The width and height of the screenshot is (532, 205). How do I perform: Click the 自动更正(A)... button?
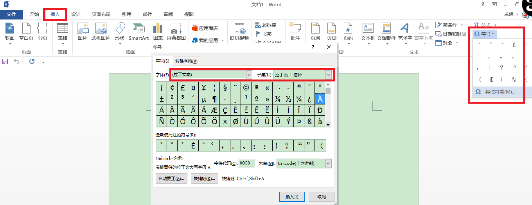tap(172, 178)
